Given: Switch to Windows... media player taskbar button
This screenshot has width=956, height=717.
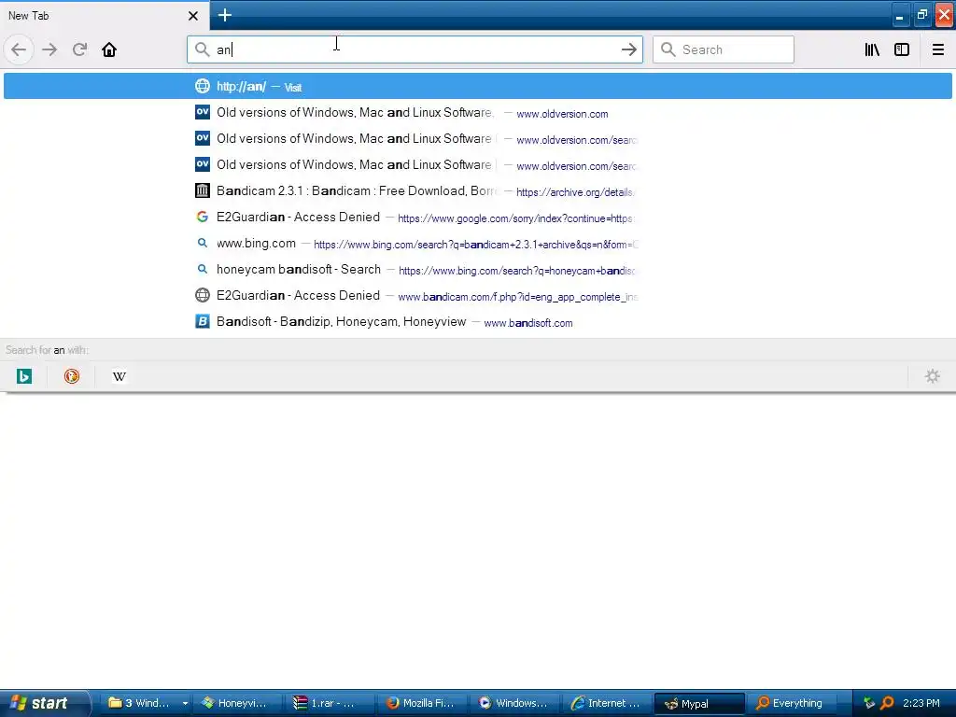Looking at the screenshot, I should coord(514,703).
